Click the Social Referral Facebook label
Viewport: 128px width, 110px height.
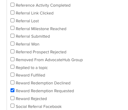(39, 107)
